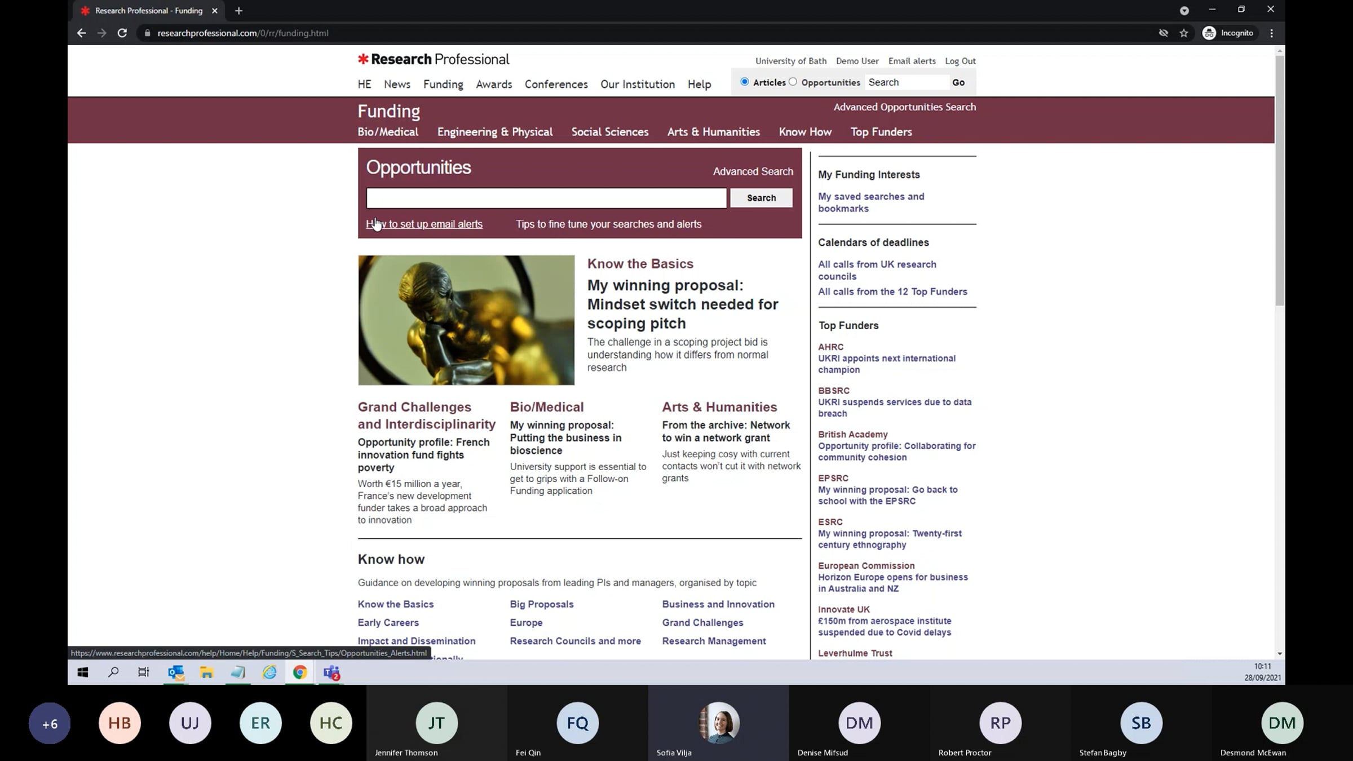Click scrollbar down arrow on page

1280,654
